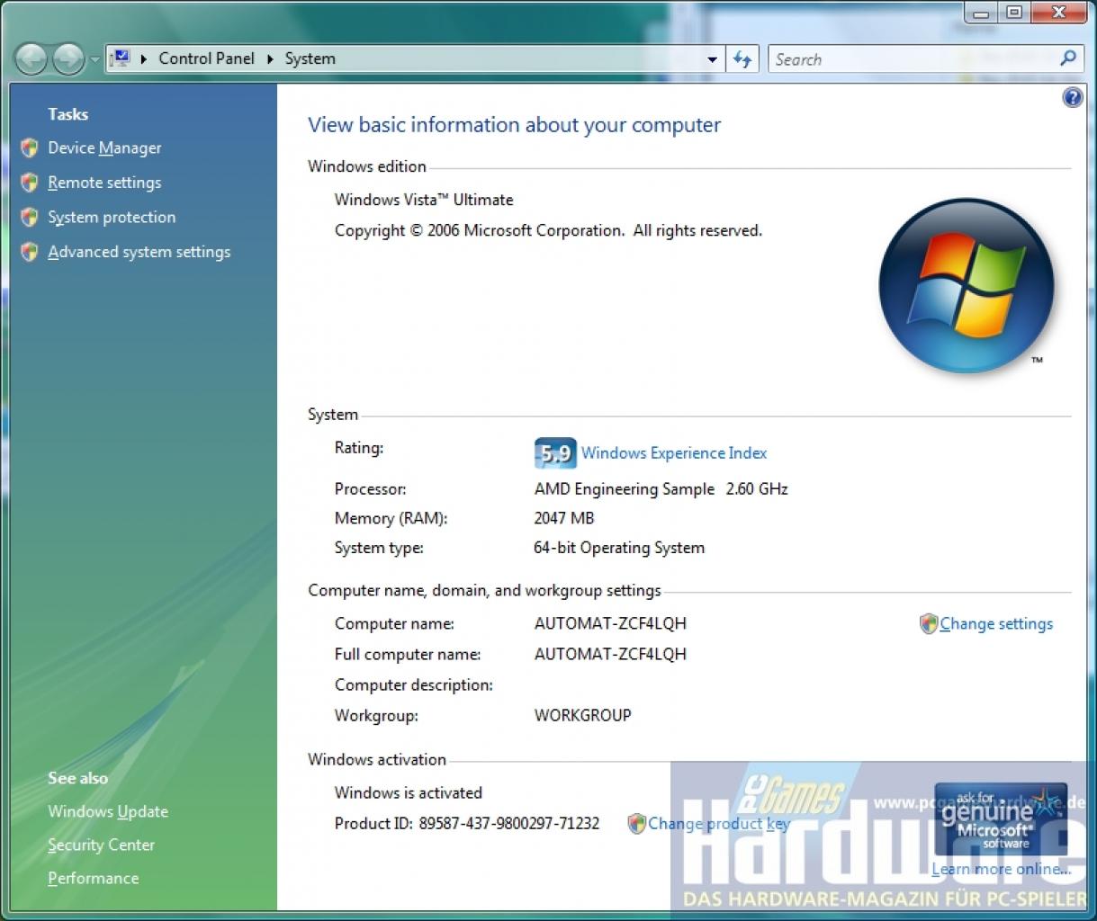Minimize the System window
Viewport: 1097px width, 921px height.
[x=981, y=13]
